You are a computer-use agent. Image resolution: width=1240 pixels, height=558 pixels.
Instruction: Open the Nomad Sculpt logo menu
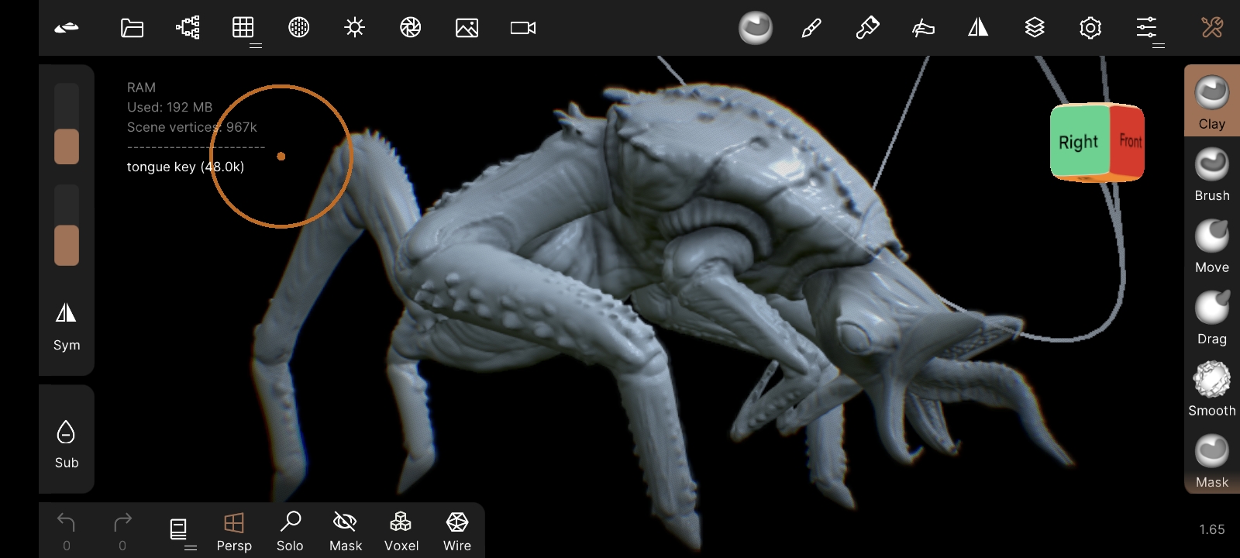tap(67, 28)
